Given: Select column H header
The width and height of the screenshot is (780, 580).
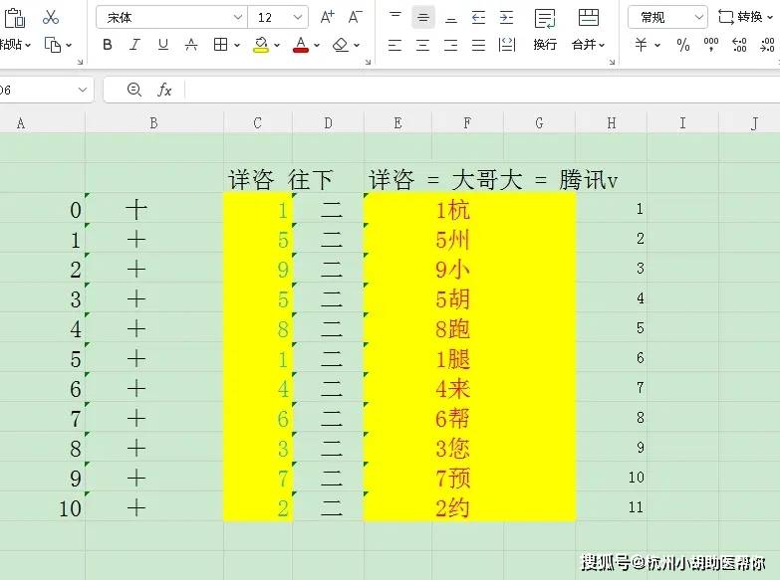Looking at the screenshot, I should click(612, 123).
